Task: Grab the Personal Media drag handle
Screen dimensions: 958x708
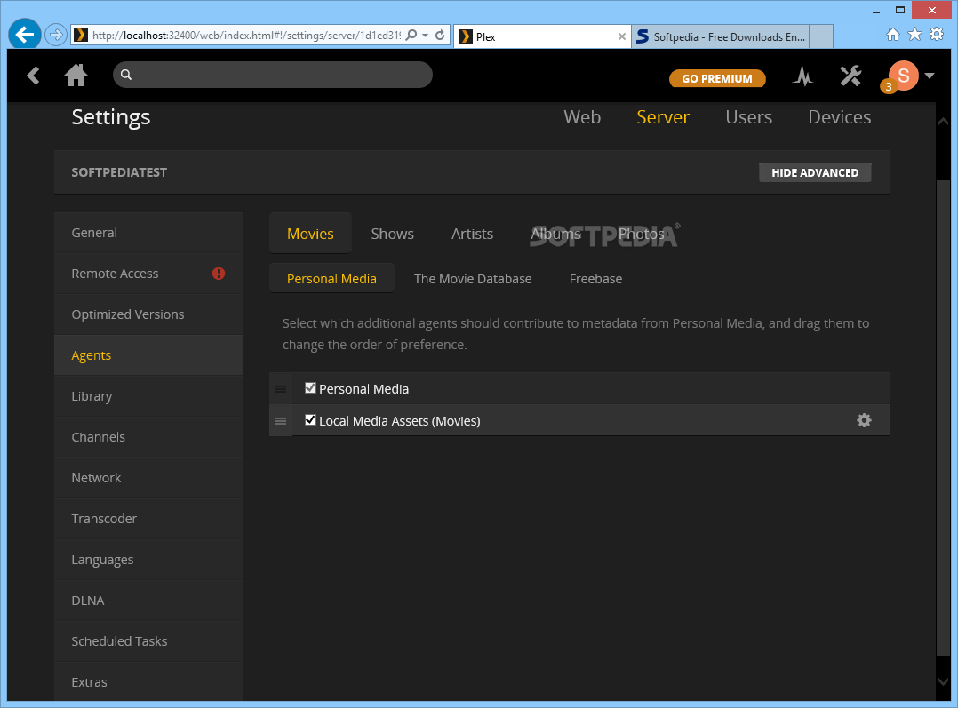Action: click(281, 389)
